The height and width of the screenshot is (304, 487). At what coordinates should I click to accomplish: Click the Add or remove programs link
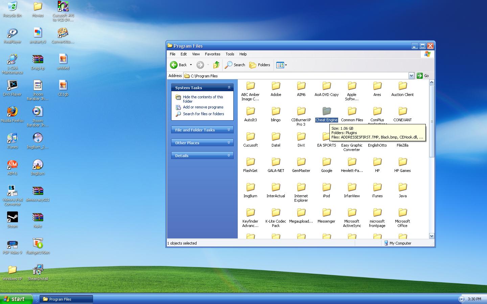pos(203,107)
